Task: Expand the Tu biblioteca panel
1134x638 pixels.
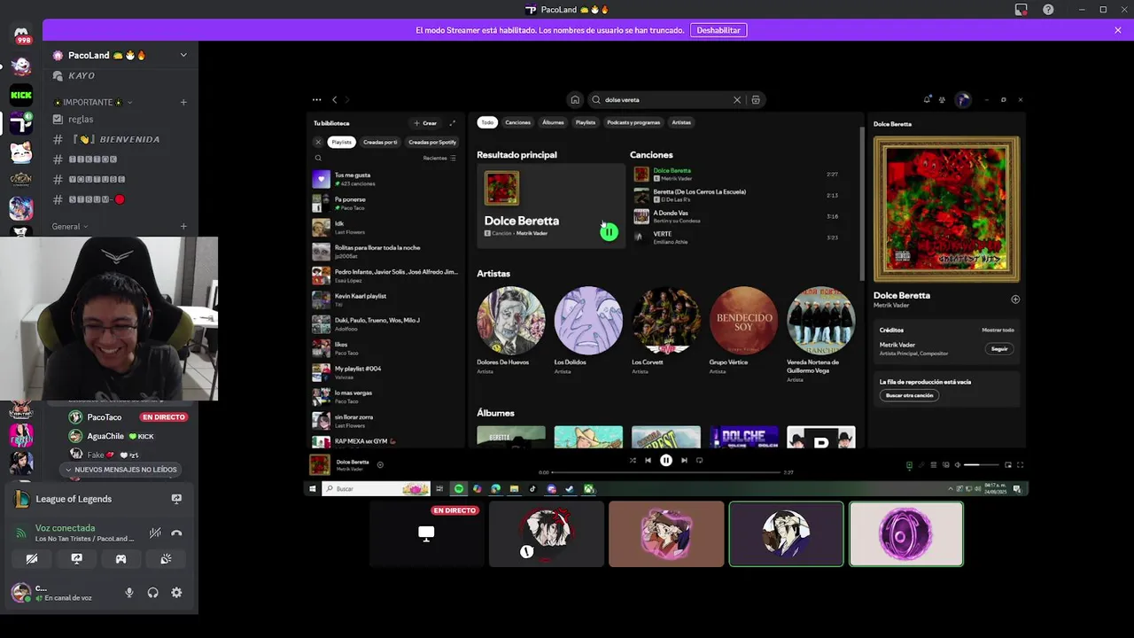Action: [452, 123]
